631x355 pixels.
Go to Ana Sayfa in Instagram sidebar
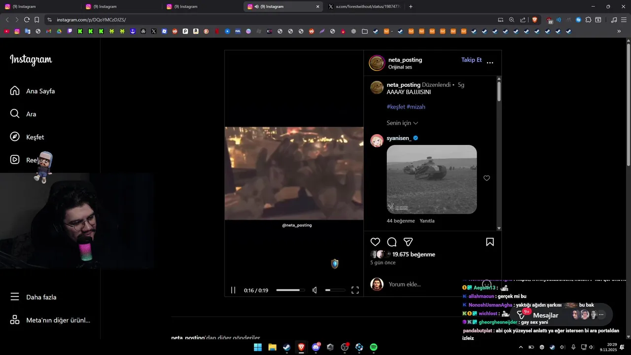(33, 91)
